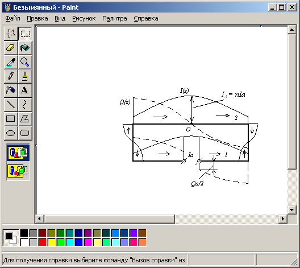Click the vertical scrollbar thumb
The height and width of the screenshot is (268, 300).
[x=292, y=102]
